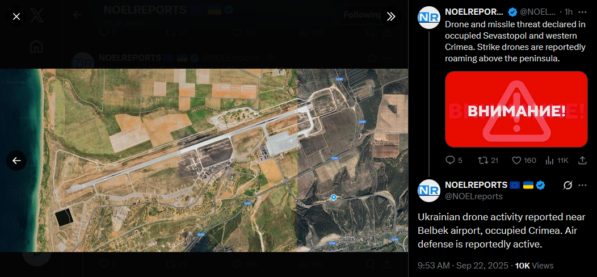Click the verified badge on first post
Viewport: 597px width, 277px height.
512,12
